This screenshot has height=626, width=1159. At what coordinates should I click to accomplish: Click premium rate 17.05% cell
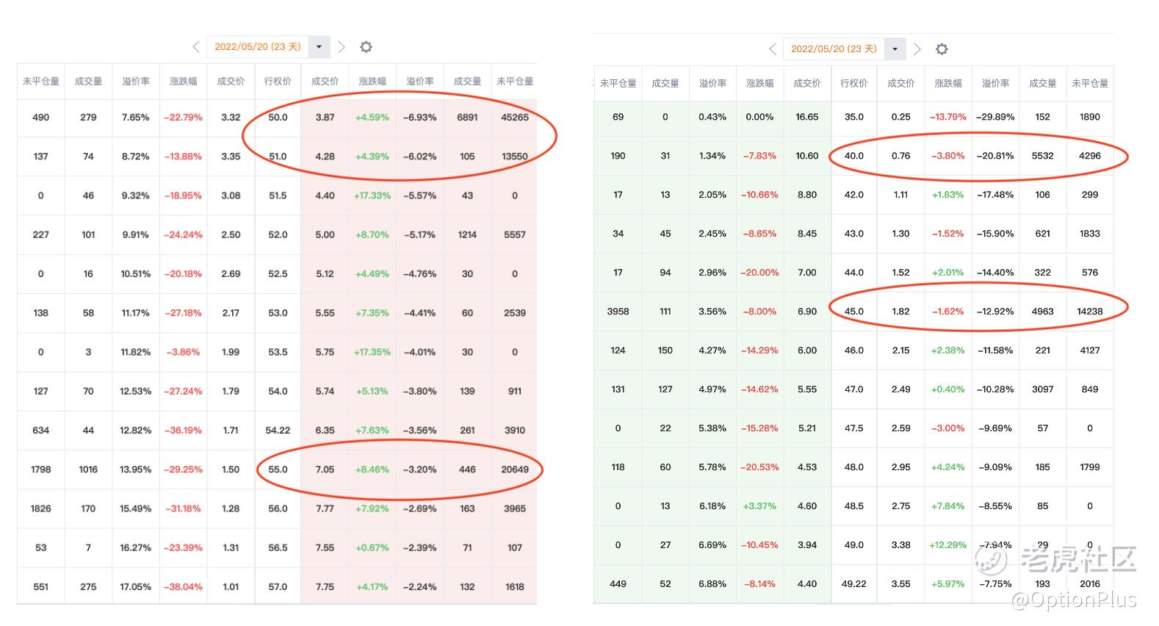136,587
